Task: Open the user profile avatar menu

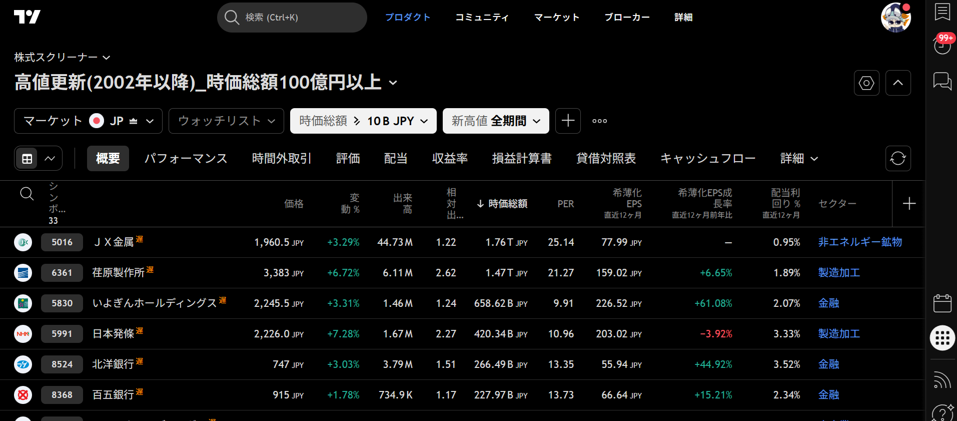Action: 895,18
